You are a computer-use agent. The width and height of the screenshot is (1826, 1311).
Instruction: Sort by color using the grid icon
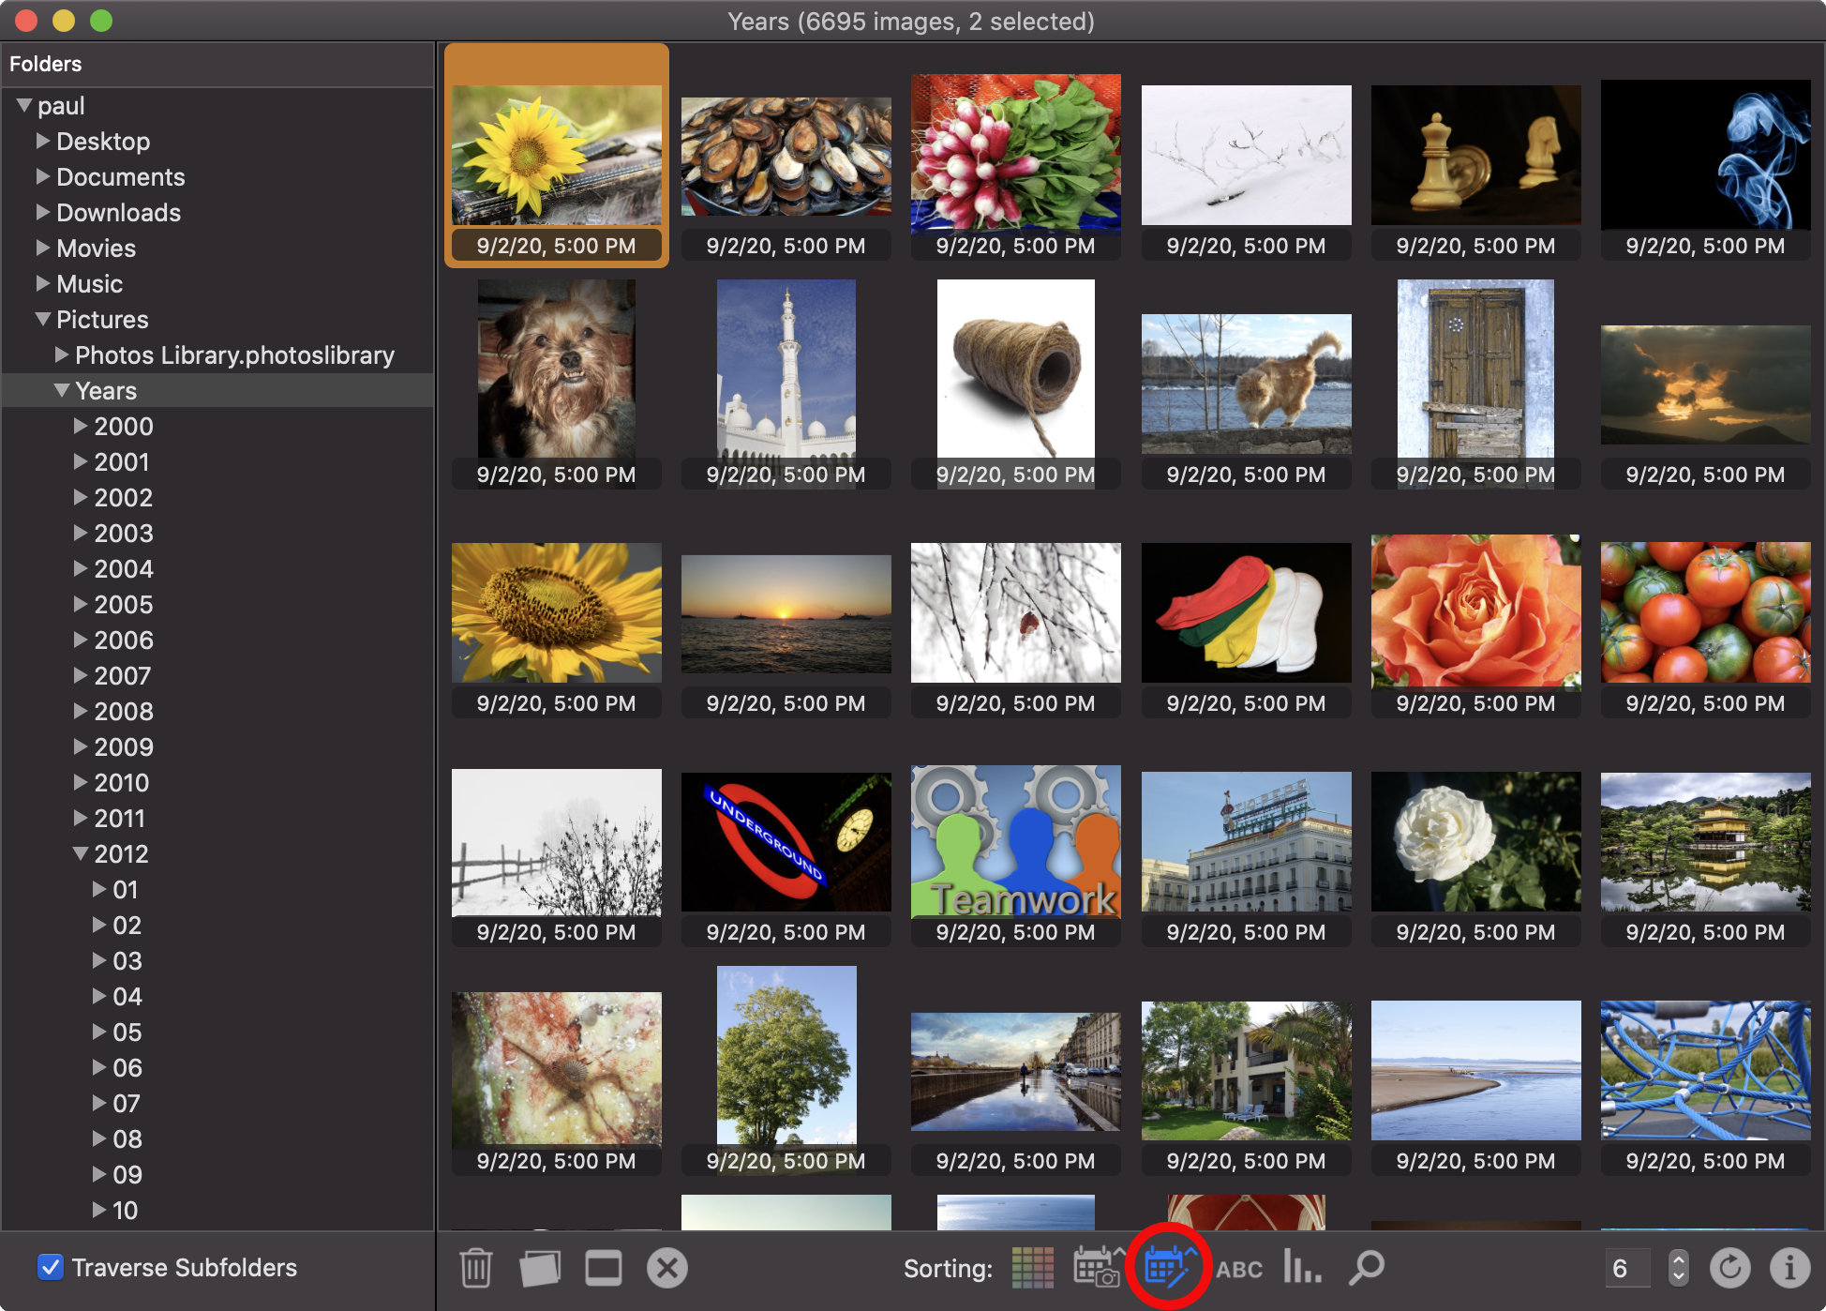1033,1268
